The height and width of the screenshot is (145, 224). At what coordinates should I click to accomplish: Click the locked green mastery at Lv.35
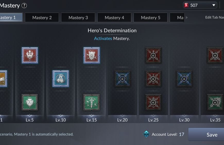pyautogui.click(x=215, y=102)
